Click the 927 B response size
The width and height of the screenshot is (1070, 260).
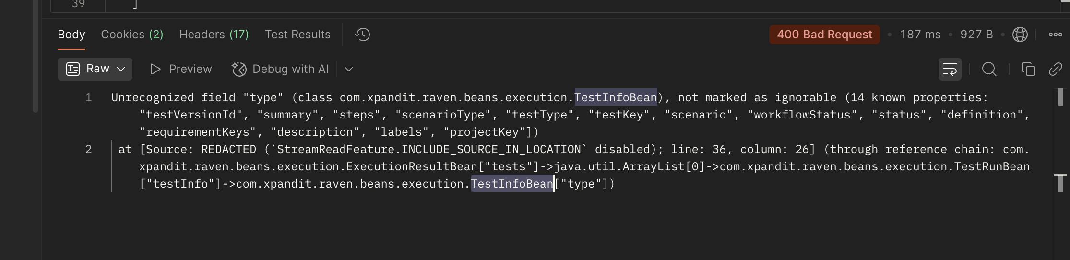[x=976, y=35]
